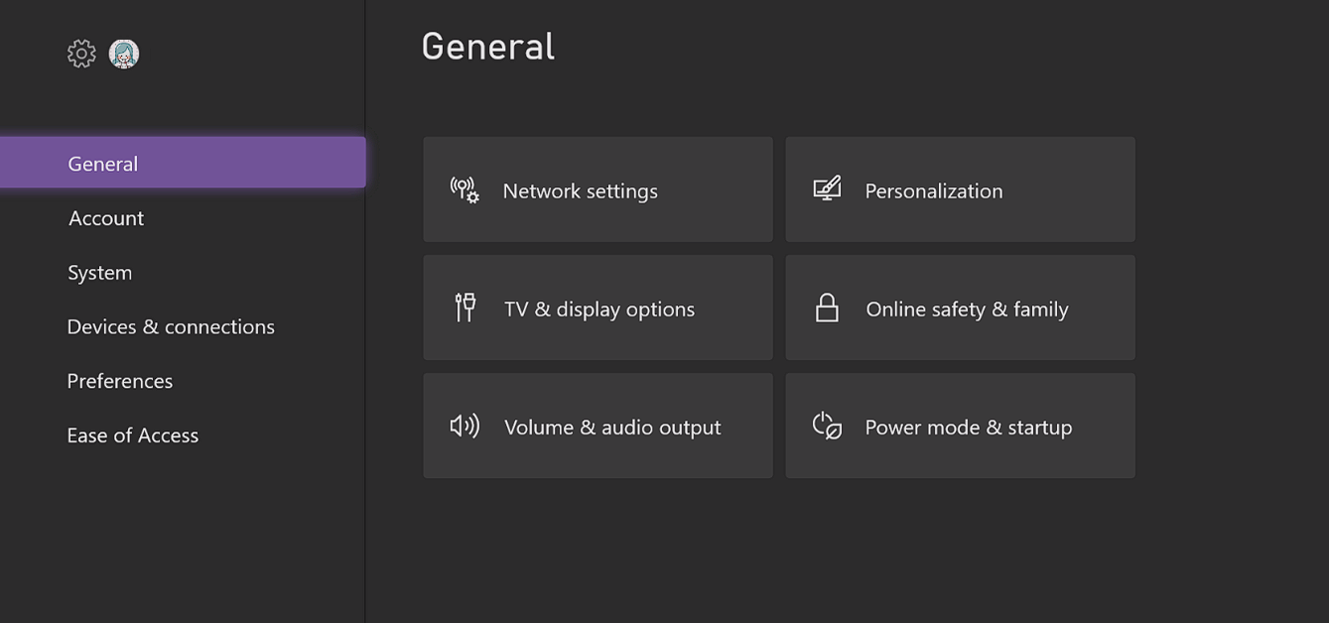Open the Online safety & family label
This screenshot has width=1329, height=623.
tap(967, 310)
